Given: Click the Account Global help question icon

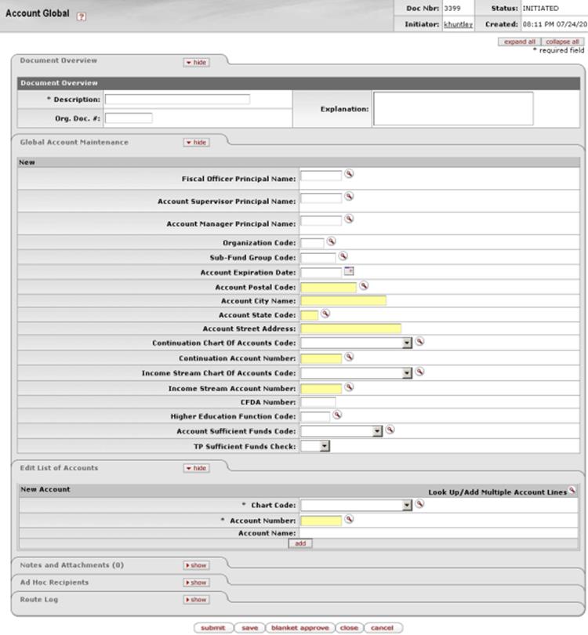Looking at the screenshot, I should tap(82, 16).
